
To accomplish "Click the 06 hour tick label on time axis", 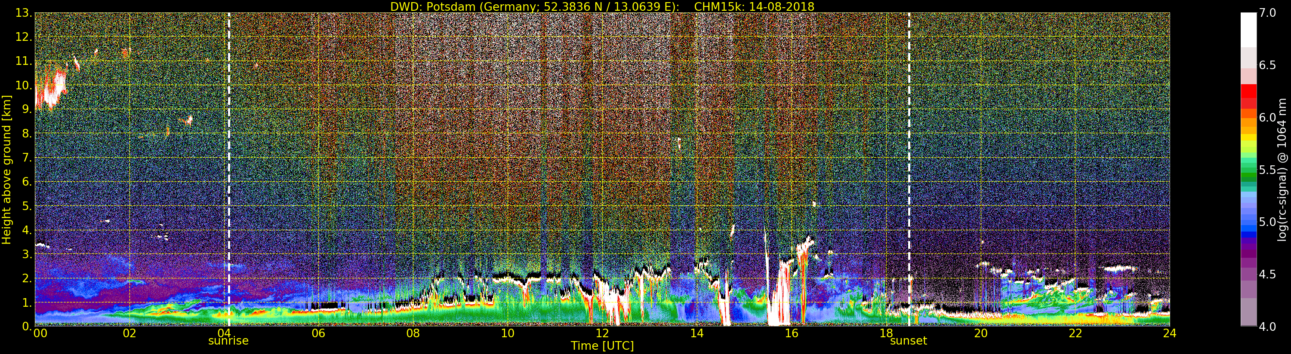I will (318, 333).
